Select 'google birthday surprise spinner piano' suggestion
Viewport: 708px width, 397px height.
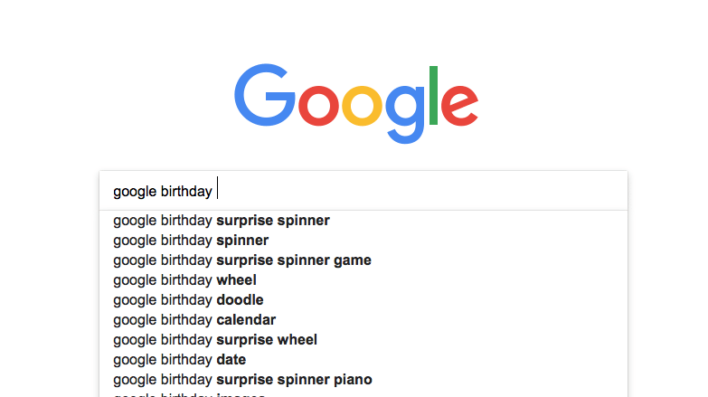[363, 380]
